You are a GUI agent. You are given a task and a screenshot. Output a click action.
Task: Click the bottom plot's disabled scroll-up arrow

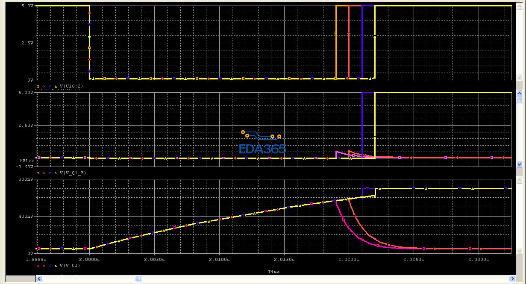(519, 181)
